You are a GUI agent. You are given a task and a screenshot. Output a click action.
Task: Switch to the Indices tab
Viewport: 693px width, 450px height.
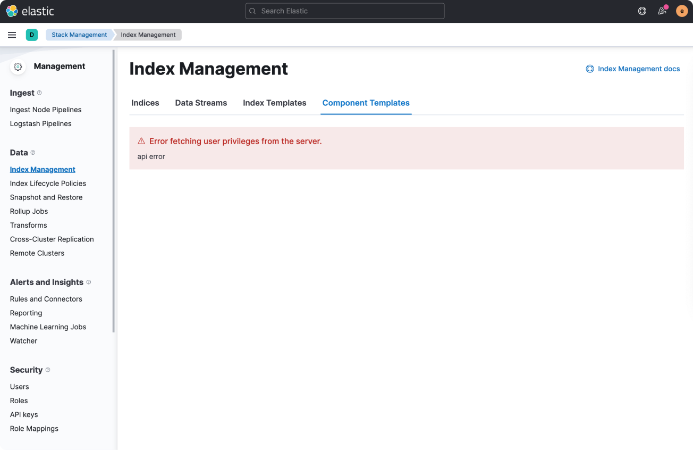[145, 103]
